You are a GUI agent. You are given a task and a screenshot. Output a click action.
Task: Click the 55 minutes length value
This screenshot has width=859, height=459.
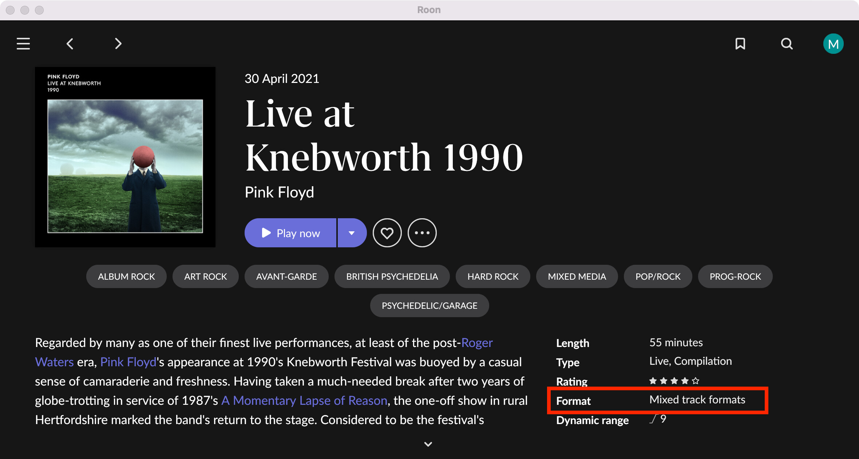[676, 343]
